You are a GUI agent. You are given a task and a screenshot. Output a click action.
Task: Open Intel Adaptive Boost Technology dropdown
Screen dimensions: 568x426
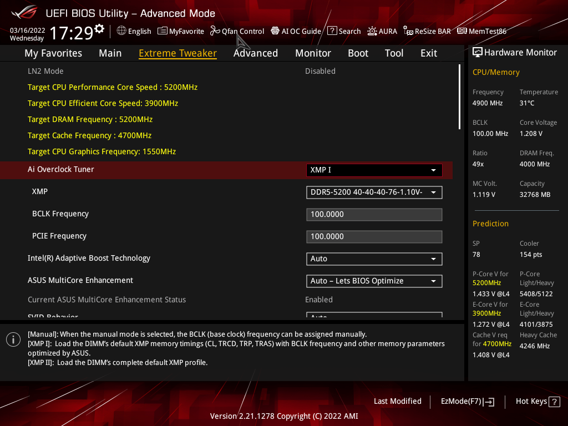[x=374, y=259]
